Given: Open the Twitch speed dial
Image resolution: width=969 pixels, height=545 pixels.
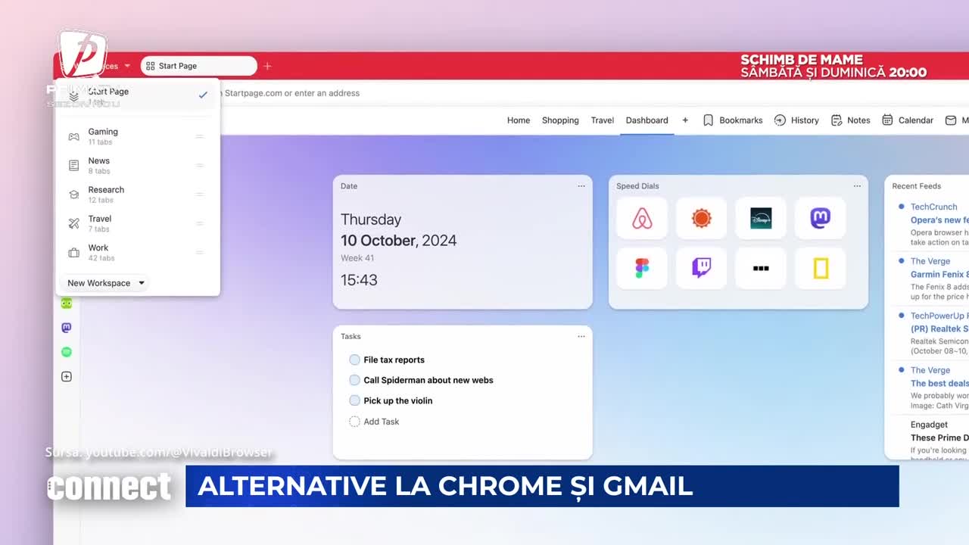Looking at the screenshot, I should 701,268.
